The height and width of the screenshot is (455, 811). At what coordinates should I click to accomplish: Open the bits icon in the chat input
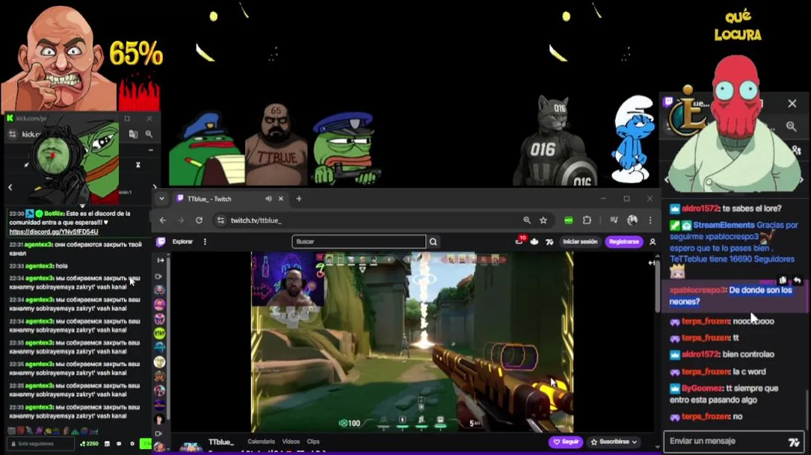point(794,442)
